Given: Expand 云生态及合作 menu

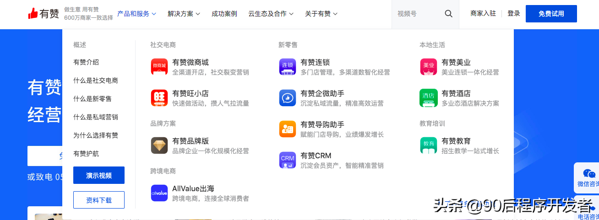Looking at the screenshot, I should pyautogui.click(x=271, y=14).
